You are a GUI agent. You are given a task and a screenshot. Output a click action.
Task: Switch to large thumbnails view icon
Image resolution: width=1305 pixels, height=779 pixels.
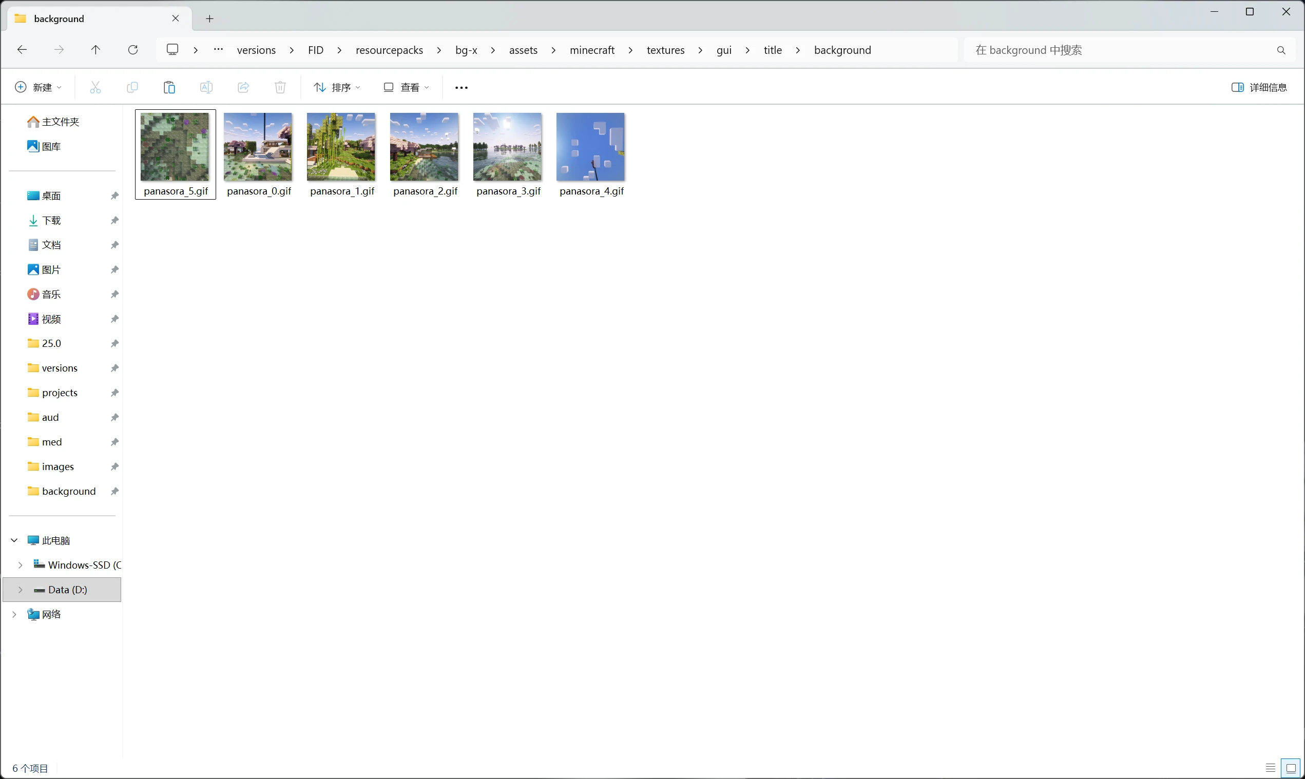point(1291,768)
